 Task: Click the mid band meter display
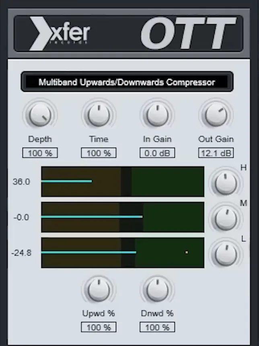(123, 217)
